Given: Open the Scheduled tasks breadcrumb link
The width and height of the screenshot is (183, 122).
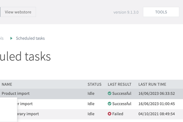Looking at the screenshot, I should point(30,38).
